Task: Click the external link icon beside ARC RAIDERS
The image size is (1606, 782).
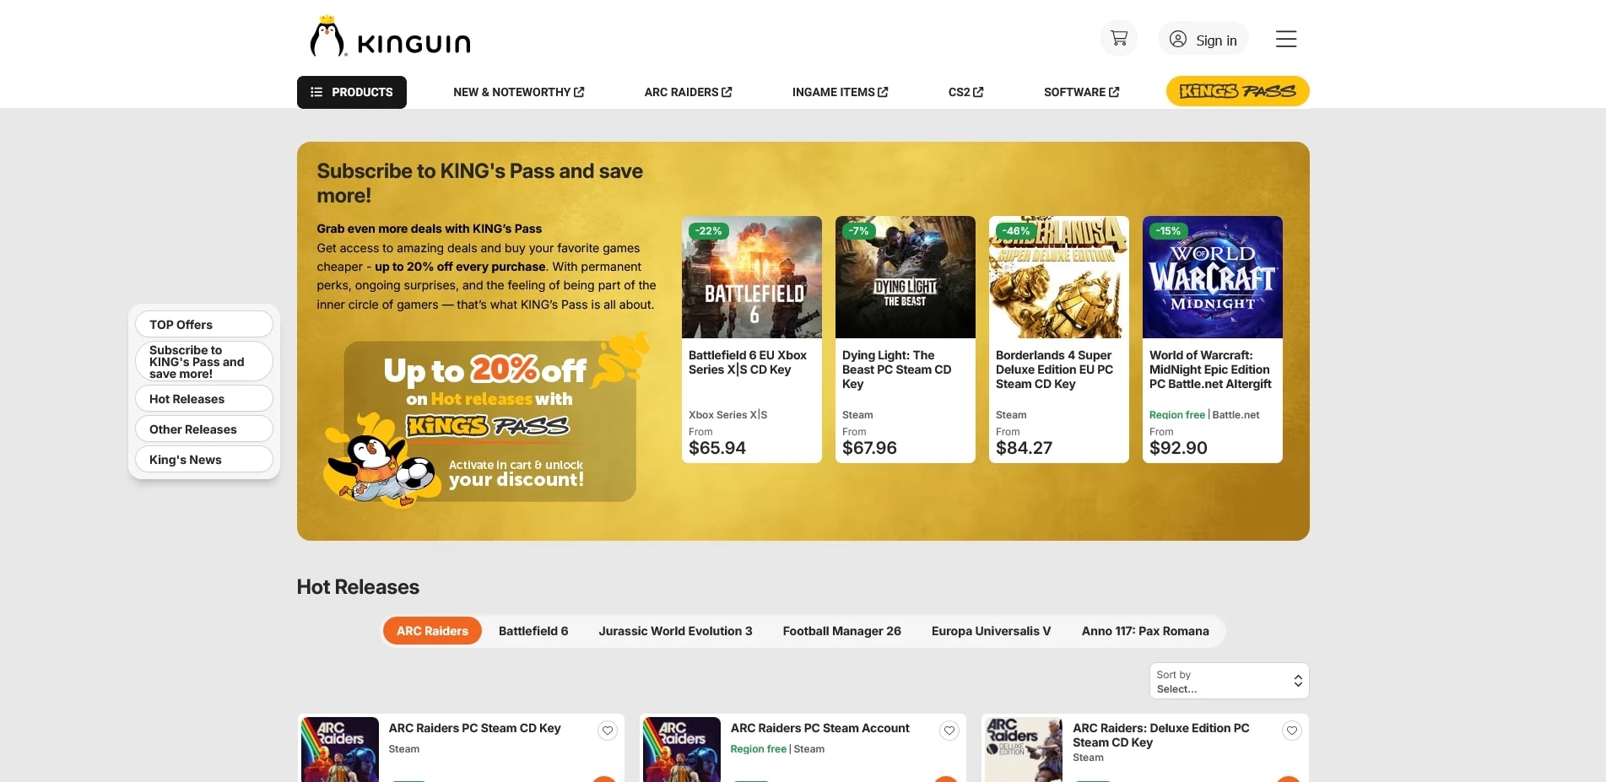Action: (727, 92)
